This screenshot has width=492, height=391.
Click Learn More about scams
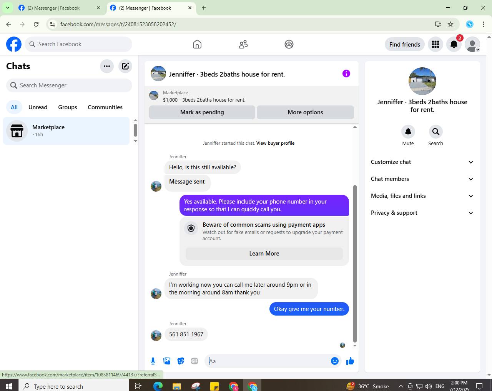[264, 254]
